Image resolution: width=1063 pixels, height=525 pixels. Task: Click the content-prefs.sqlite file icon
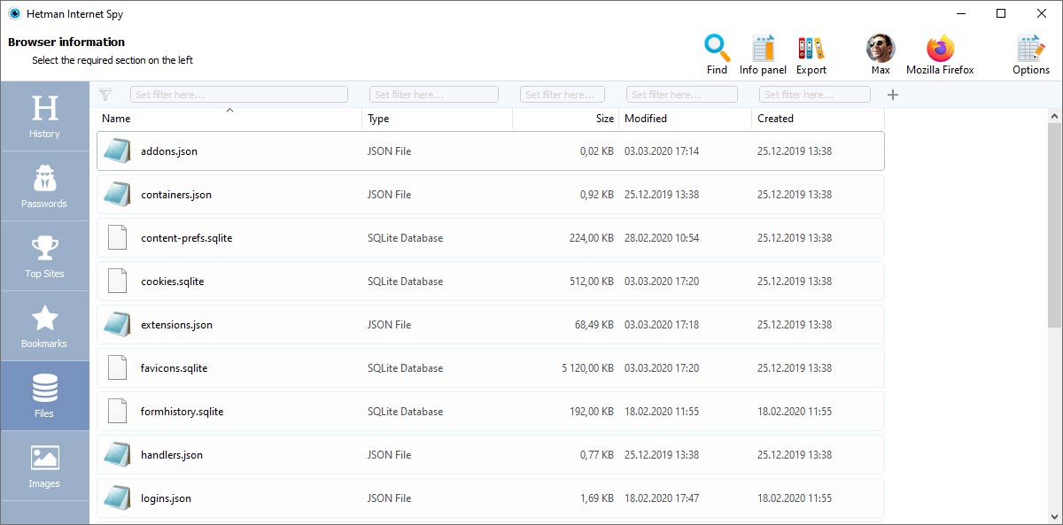pos(118,238)
